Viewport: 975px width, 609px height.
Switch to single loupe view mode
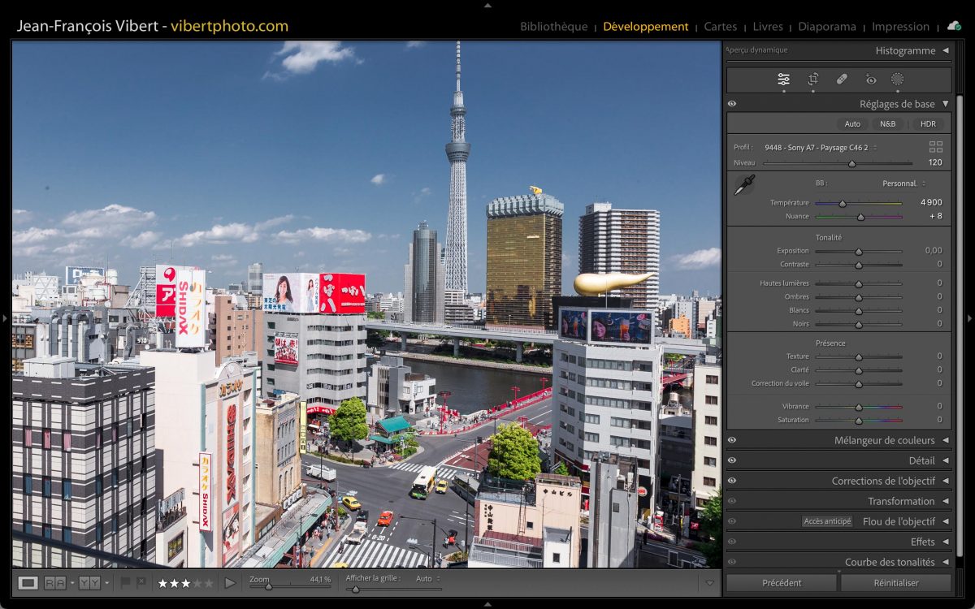(28, 582)
